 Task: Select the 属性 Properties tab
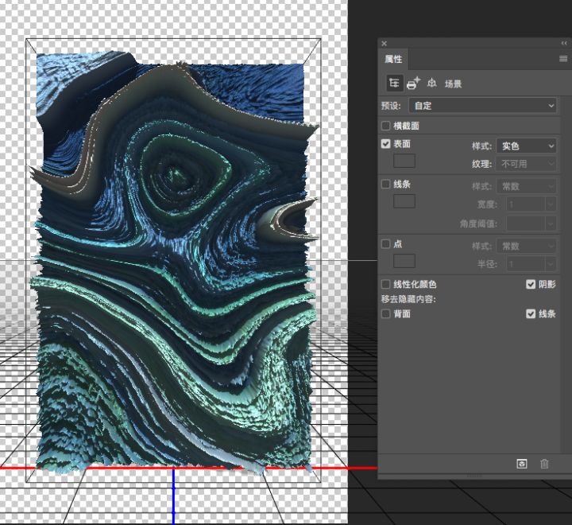[x=393, y=59]
